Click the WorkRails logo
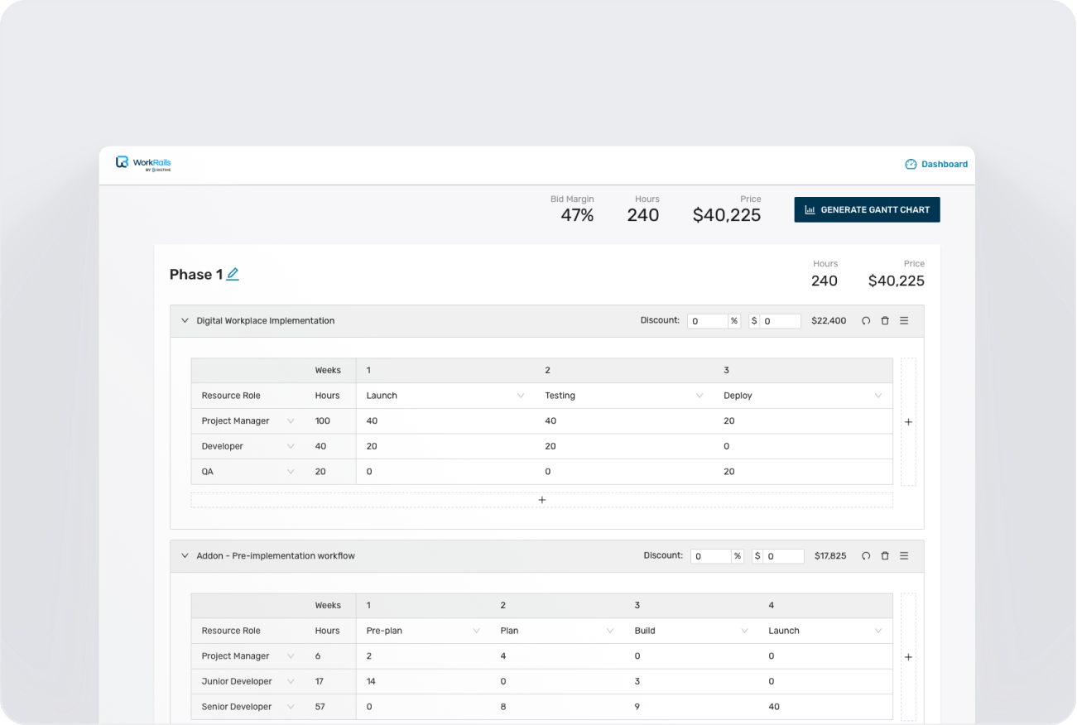The width and height of the screenshot is (1077, 725). click(x=143, y=163)
